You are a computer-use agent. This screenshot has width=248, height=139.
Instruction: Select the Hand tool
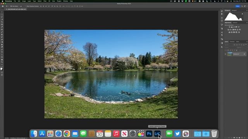coord(2,59)
